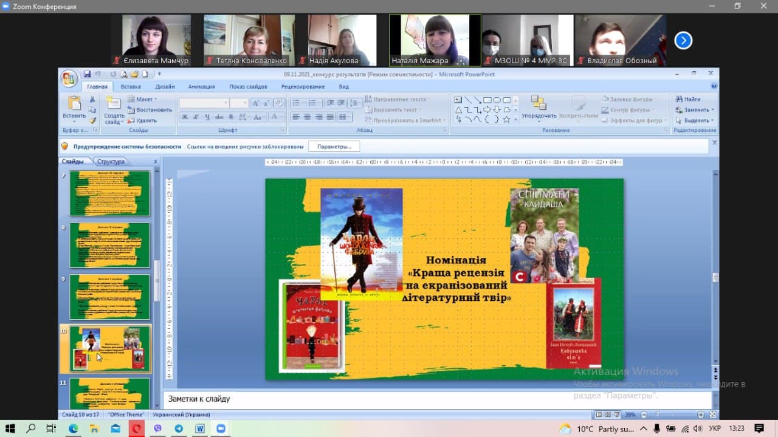Toggle italic (К) text formatting
This screenshot has height=437, width=778.
pyautogui.click(x=196, y=117)
